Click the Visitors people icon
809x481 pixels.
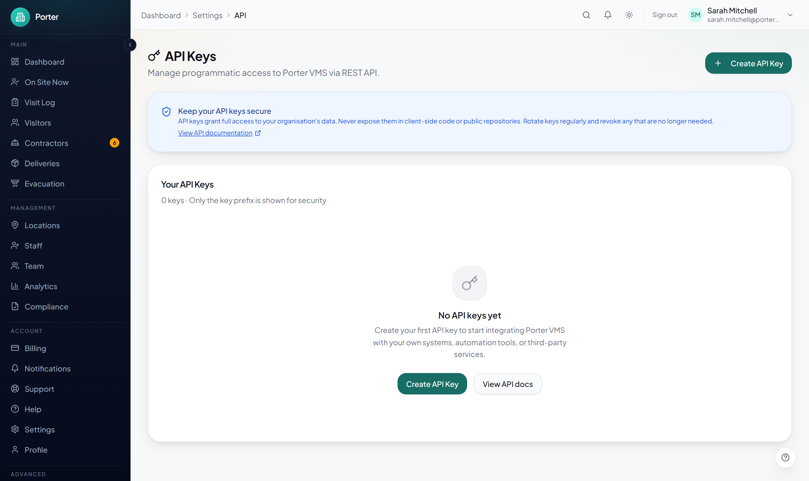15,122
